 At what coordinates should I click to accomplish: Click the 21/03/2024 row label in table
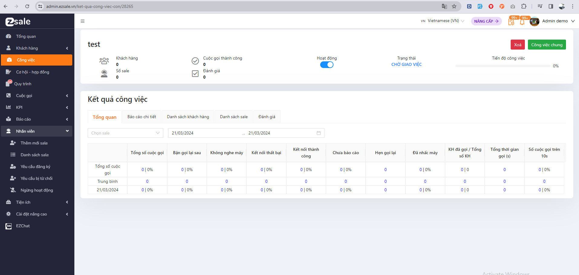(x=107, y=190)
